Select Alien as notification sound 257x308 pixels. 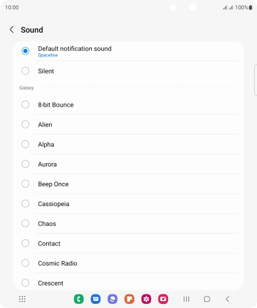[x=128, y=124]
